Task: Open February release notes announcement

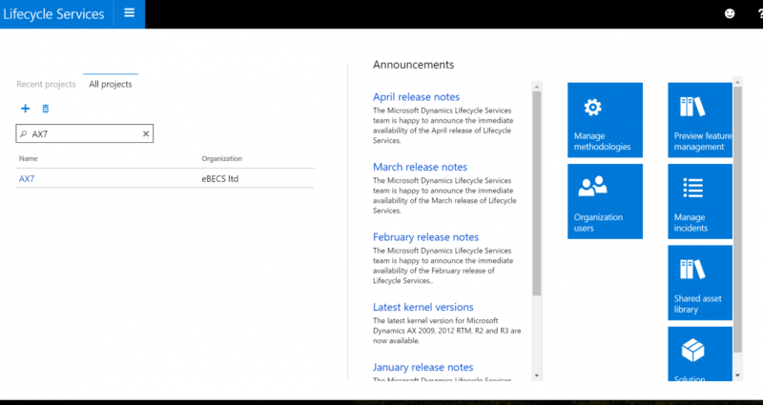Action: pyautogui.click(x=425, y=236)
